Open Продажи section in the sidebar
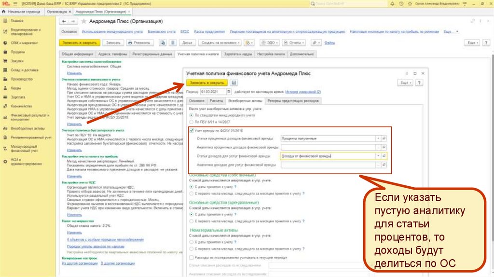Screen dimensions: 494x277 click(17, 52)
